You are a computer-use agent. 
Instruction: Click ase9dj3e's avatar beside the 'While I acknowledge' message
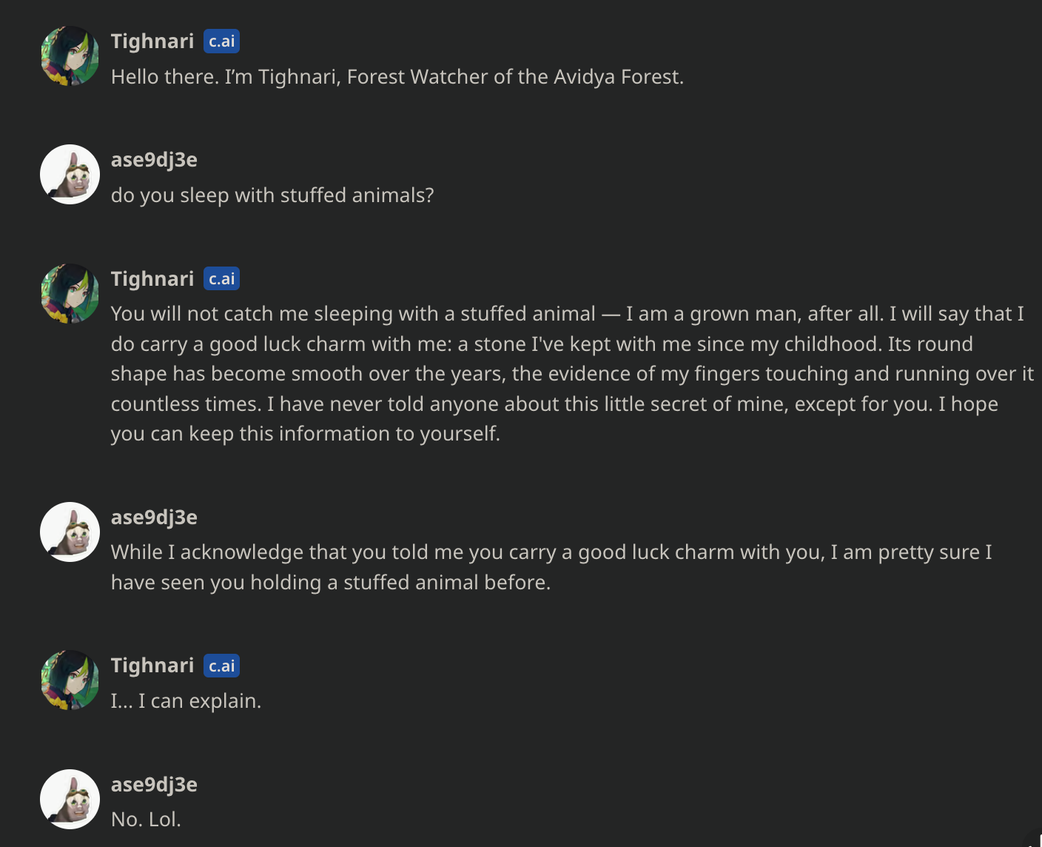pyautogui.click(x=70, y=532)
